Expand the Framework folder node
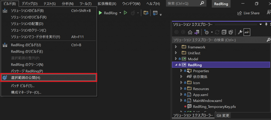271x120 pixels. 176,47
